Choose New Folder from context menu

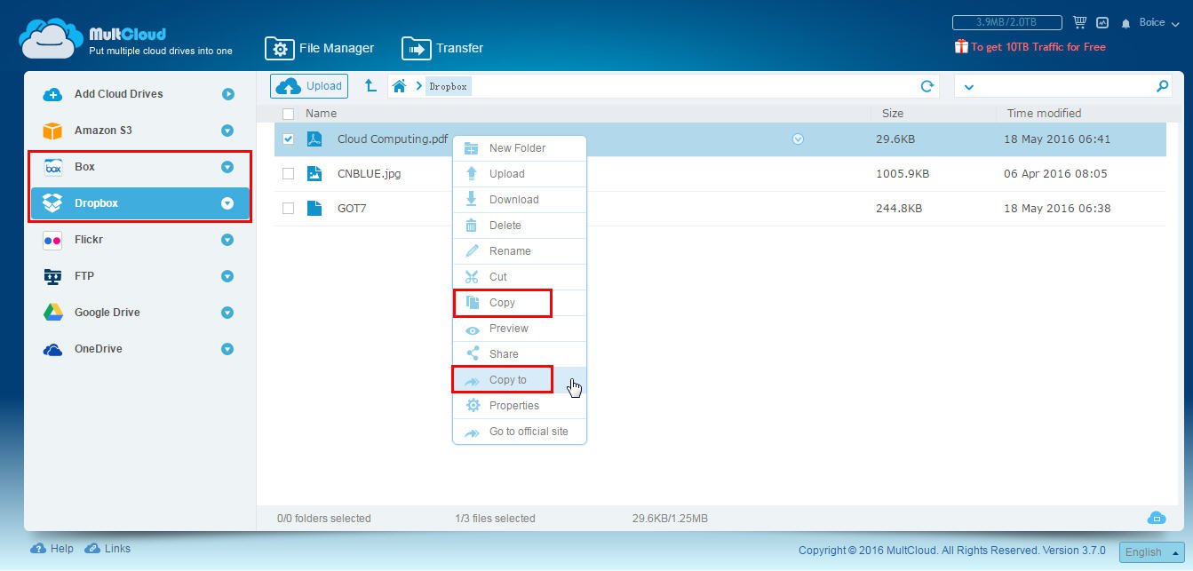point(520,148)
